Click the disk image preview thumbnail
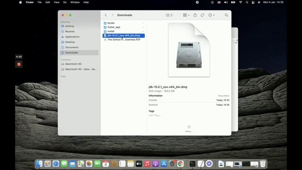The image size is (302, 170). [189, 50]
